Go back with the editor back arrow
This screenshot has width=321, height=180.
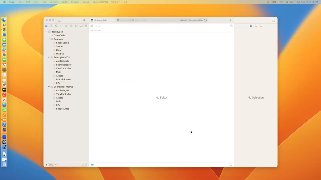(x=96, y=26)
